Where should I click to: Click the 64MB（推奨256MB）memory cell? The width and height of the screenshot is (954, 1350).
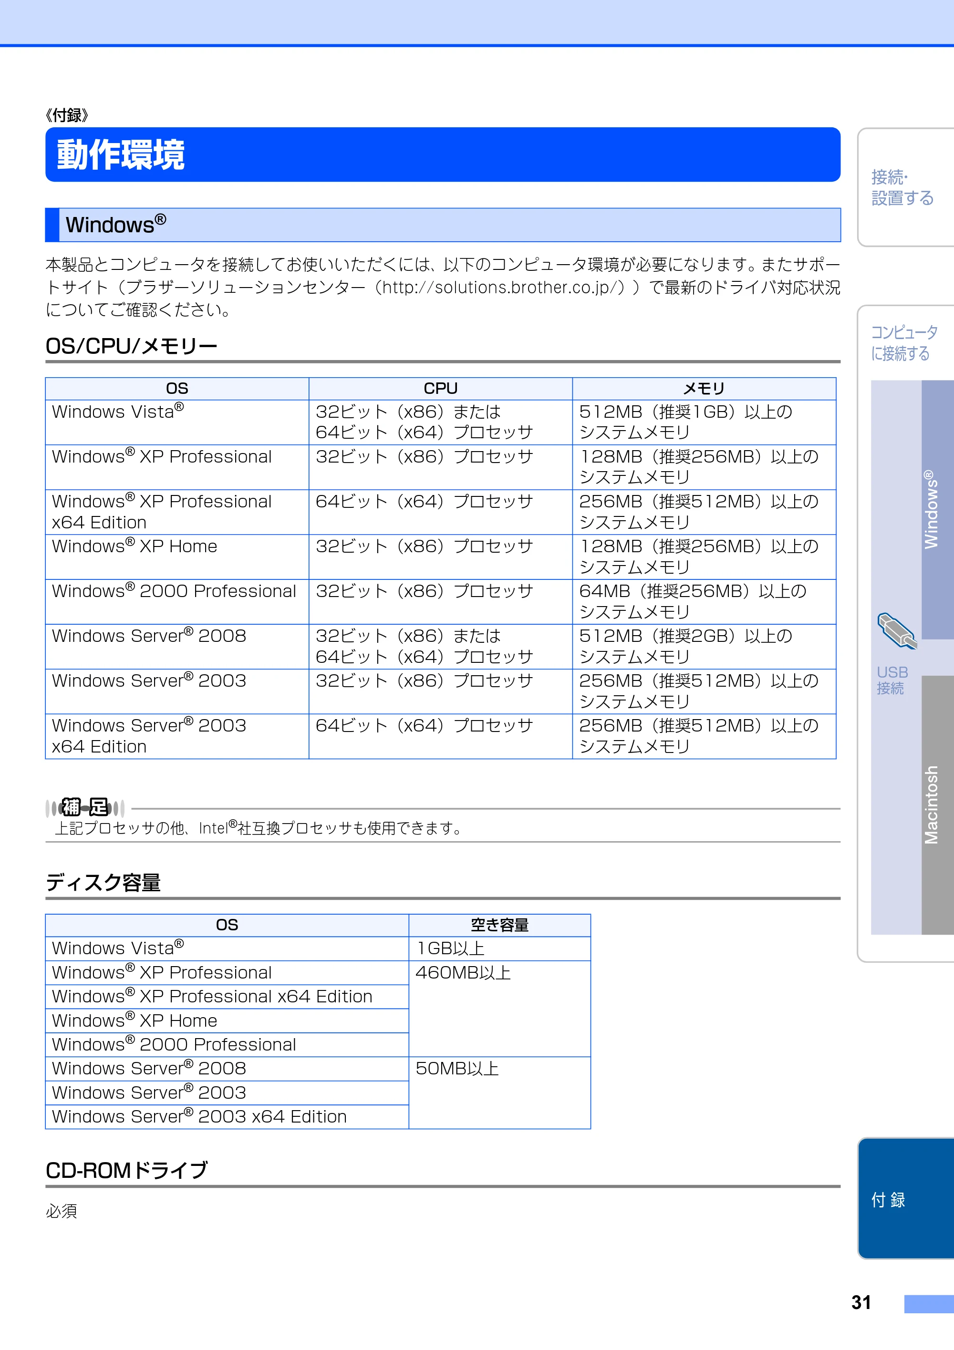point(704,601)
